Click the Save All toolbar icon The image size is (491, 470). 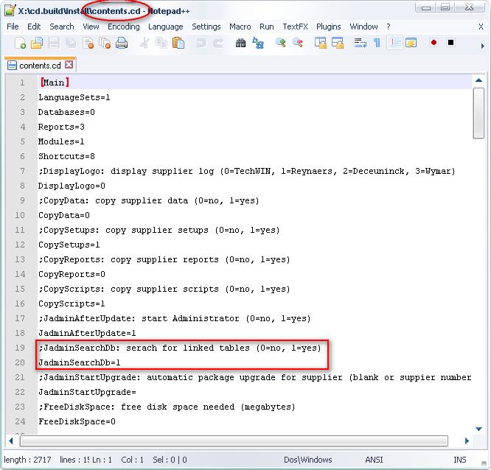(x=71, y=43)
